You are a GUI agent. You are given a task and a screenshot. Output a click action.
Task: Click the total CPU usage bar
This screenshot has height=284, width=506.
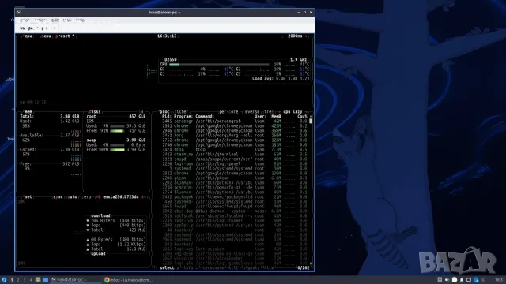219,65
